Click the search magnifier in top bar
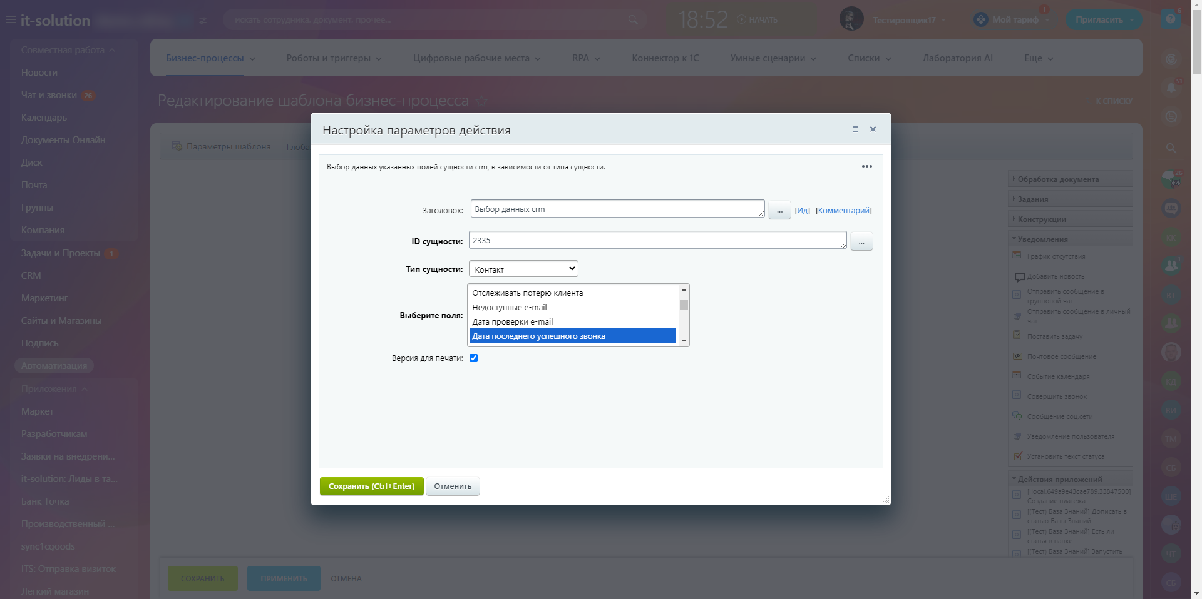The height and width of the screenshot is (599, 1202). coord(633,20)
